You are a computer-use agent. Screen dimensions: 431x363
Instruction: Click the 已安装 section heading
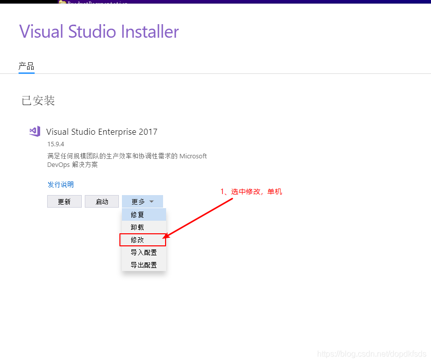tap(38, 101)
